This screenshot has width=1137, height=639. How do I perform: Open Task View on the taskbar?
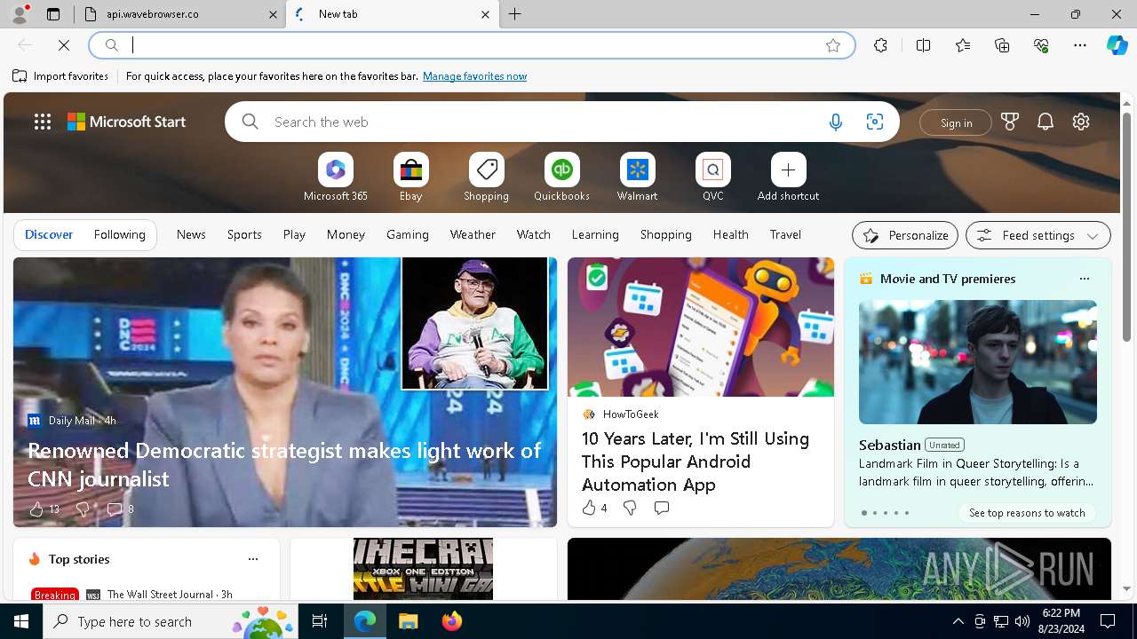(320, 621)
